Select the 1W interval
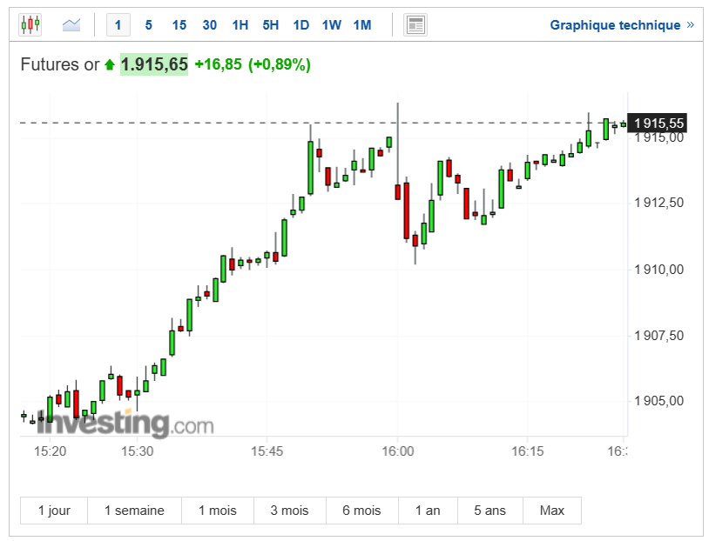Screen dimensions: 709x541 [x=332, y=25]
